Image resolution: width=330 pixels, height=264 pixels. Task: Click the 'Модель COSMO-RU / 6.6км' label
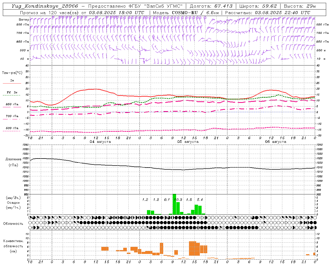(x=186, y=13)
